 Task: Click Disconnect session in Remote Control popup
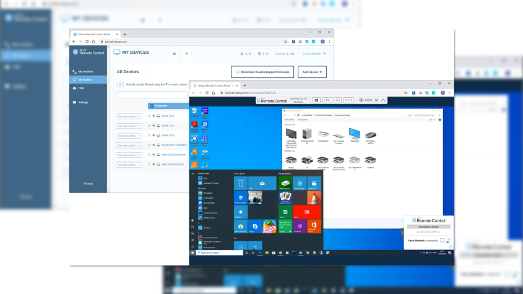(x=428, y=227)
